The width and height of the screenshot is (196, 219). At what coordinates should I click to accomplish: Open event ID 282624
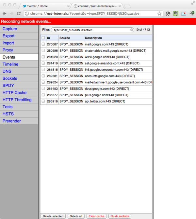52,82
